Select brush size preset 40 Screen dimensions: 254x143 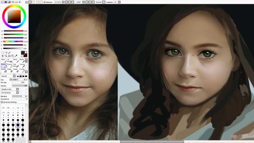pos(18,126)
